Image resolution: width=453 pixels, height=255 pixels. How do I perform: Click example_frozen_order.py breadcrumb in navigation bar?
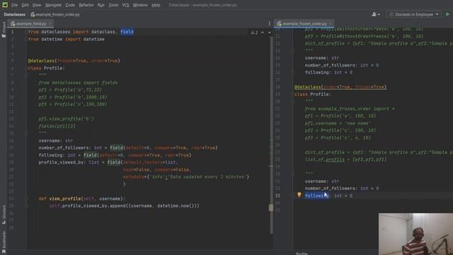(55, 14)
